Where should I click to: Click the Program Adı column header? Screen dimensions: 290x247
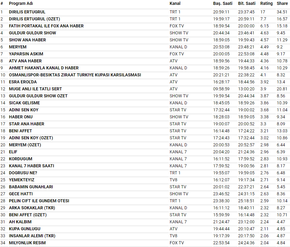[21, 3]
